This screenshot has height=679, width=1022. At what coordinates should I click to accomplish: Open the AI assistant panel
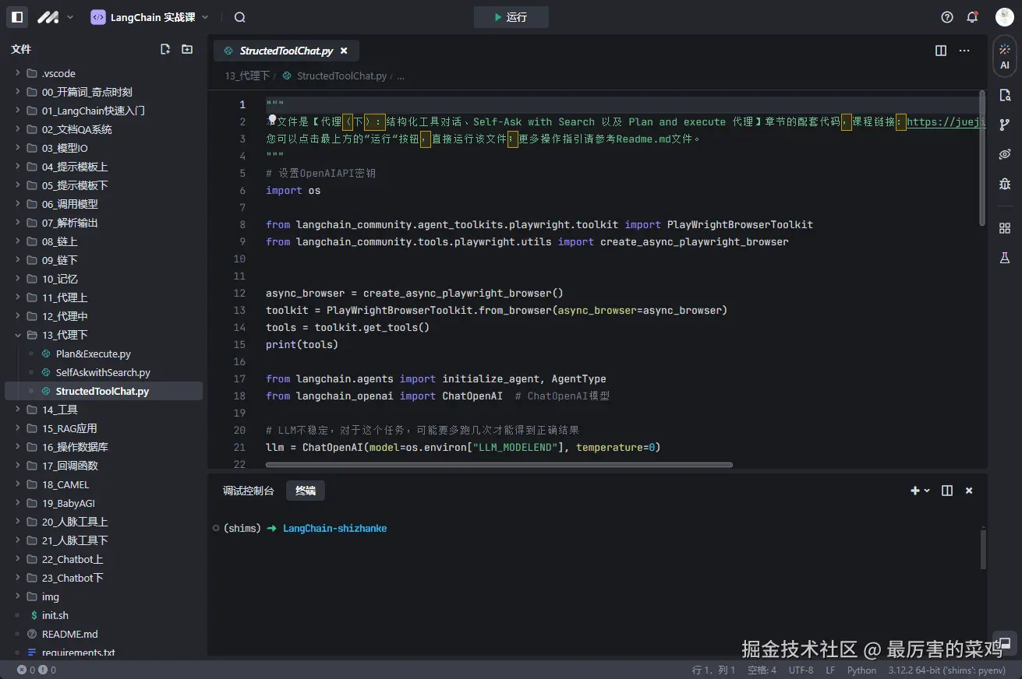point(1004,56)
